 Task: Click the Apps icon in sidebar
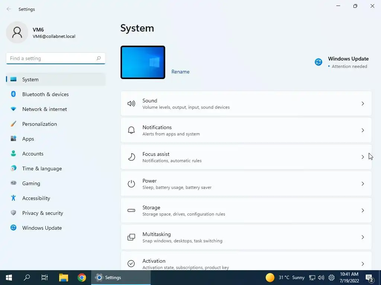(13, 139)
